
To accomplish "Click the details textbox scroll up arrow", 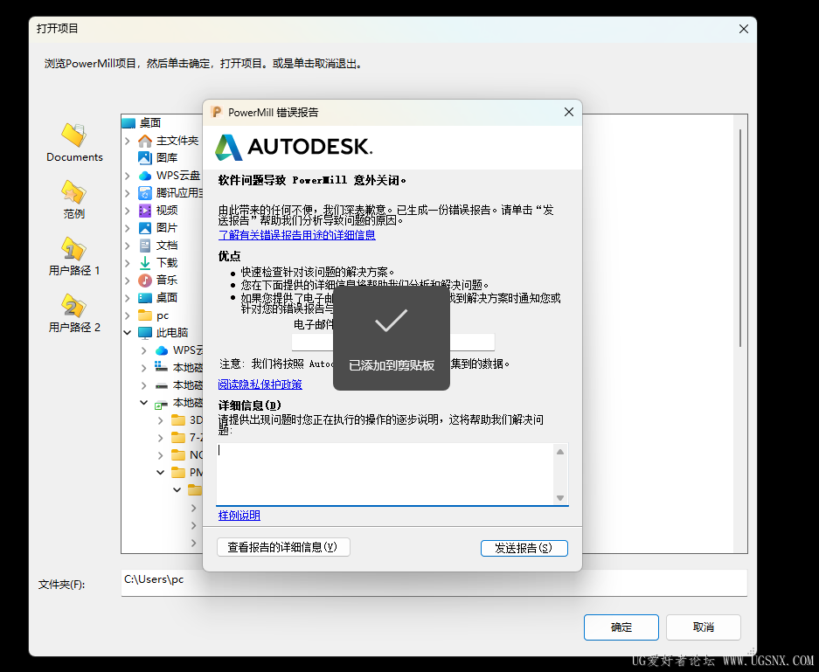I will [560, 452].
